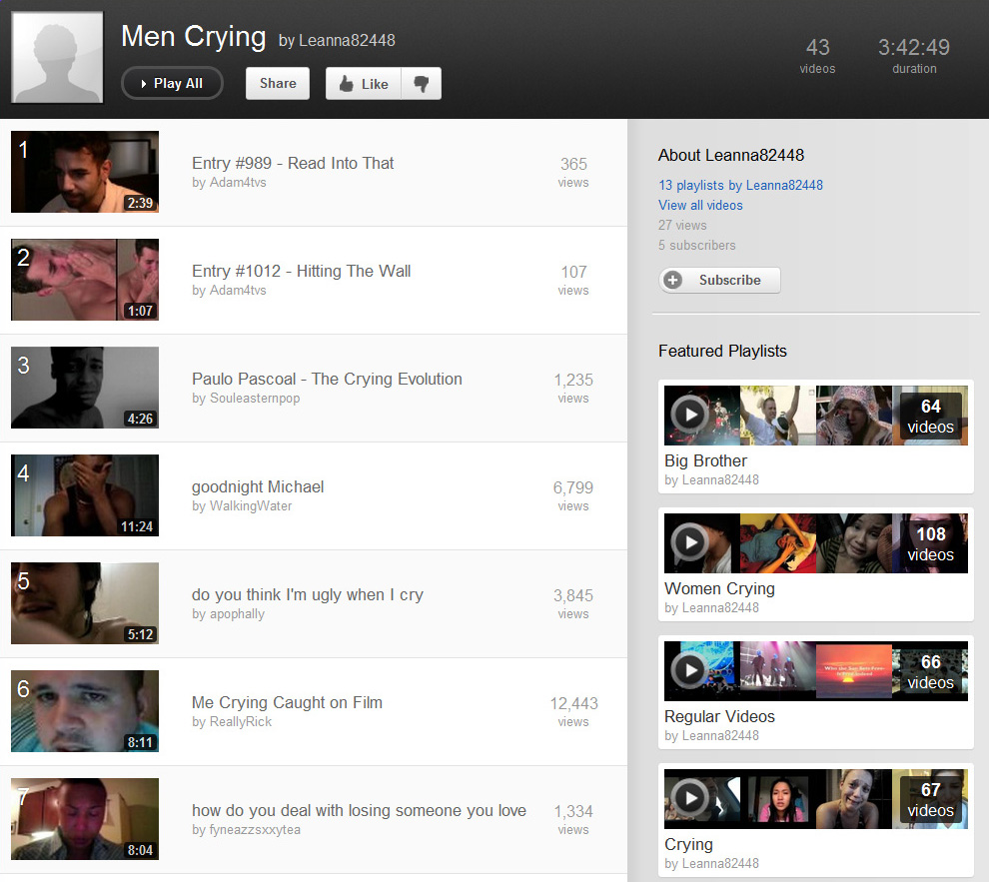Open the '13 playlists by Leanna82448' link
This screenshot has width=989, height=882.
tap(740, 185)
